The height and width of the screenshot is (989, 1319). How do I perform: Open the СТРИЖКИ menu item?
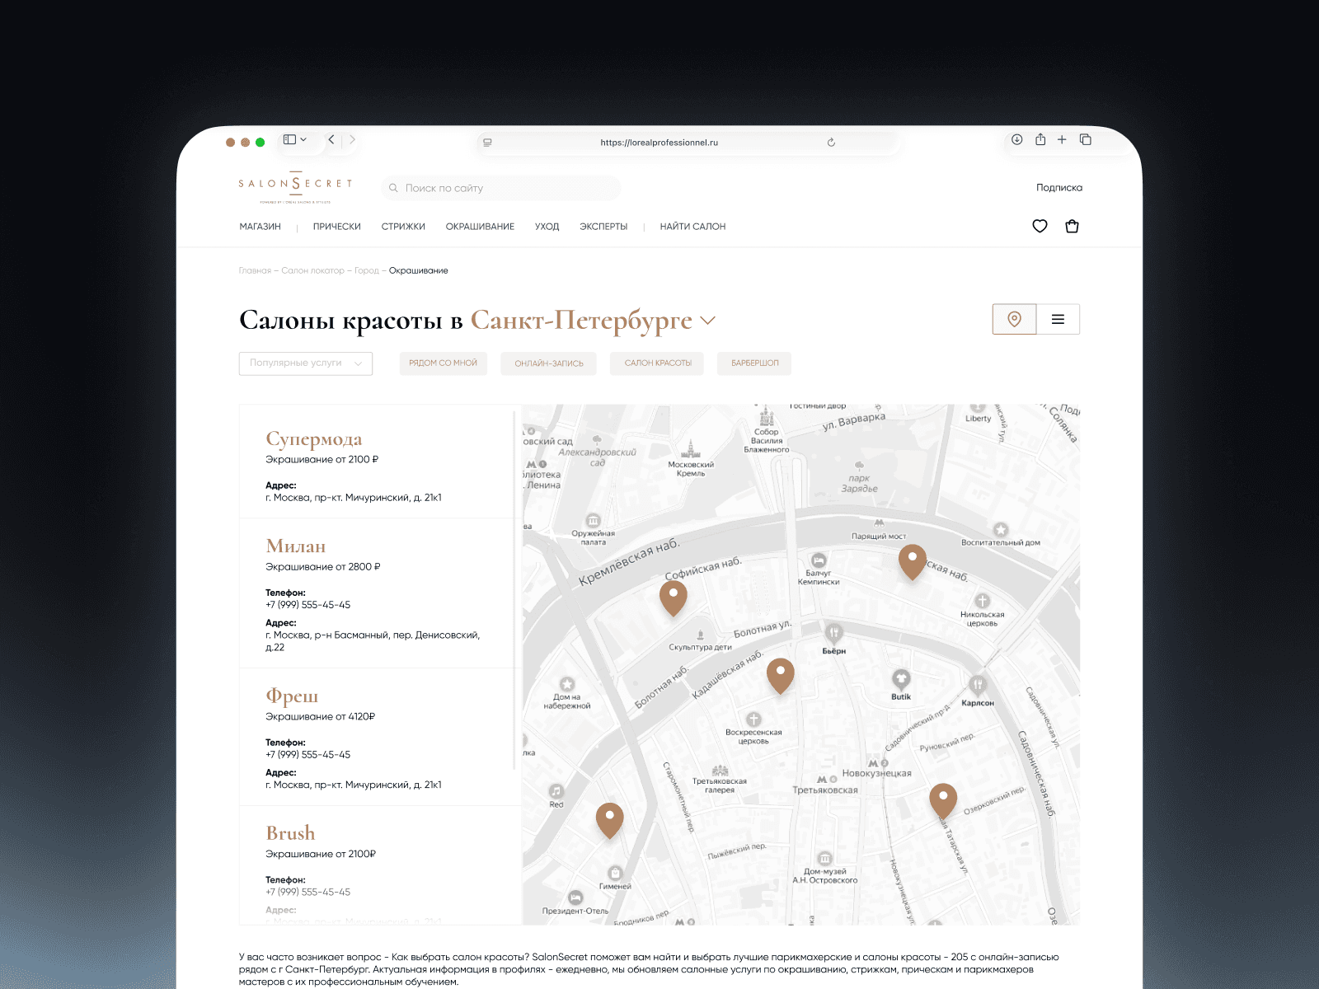point(403,227)
